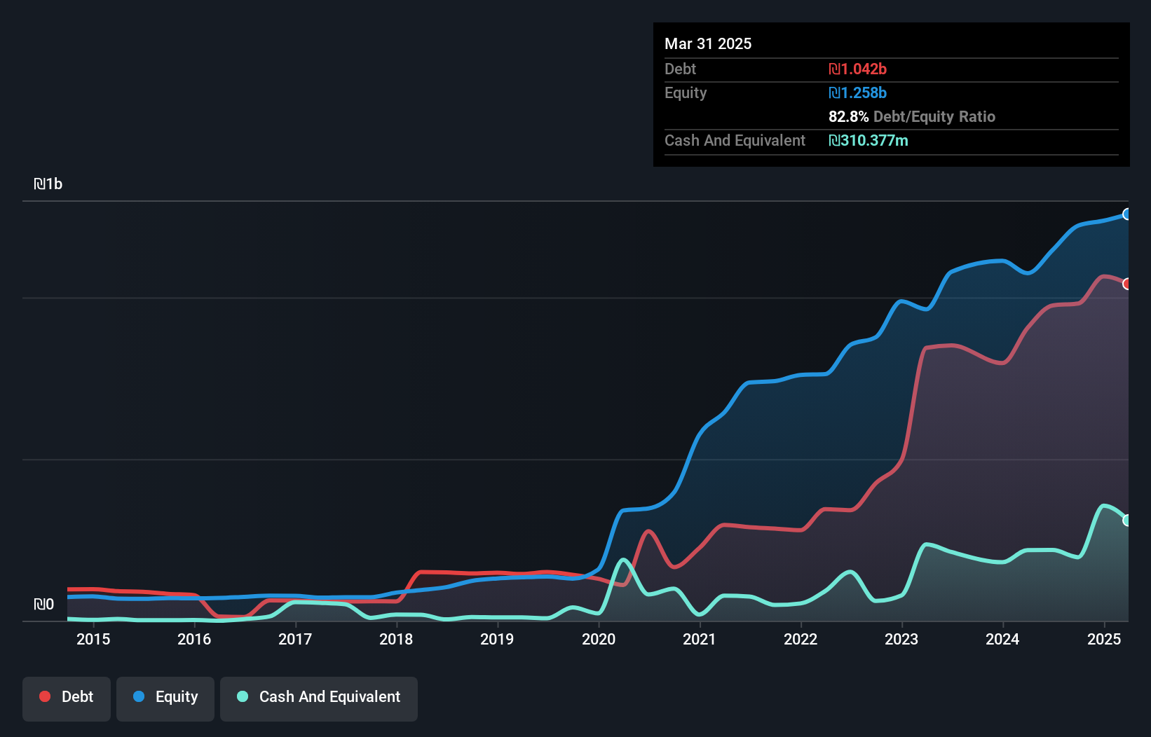Click the teal Cash And Equivalent legend dot
Screen dimensions: 1151x737
pyautogui.click(x=240, y=696)
